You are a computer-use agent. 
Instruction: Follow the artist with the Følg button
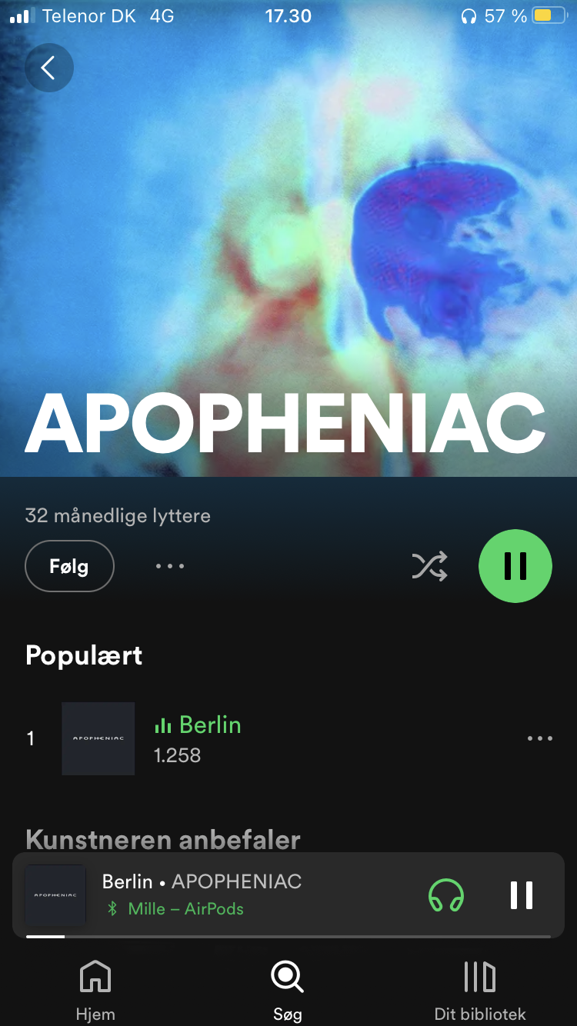point(70,567)
